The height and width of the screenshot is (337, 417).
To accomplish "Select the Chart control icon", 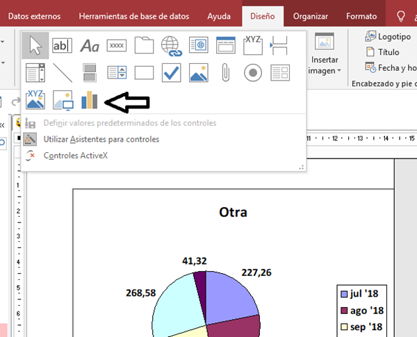I will 90,101.
